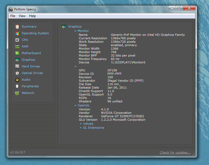Click the RAM memory stick icon

click(x=17, y=46)
